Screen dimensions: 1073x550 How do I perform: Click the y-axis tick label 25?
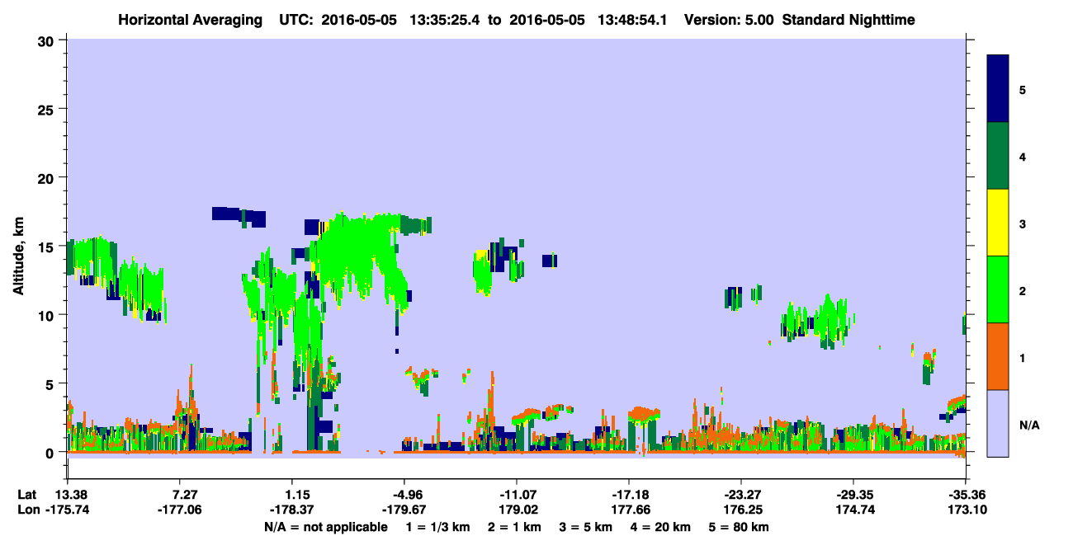tap(48, 109)
